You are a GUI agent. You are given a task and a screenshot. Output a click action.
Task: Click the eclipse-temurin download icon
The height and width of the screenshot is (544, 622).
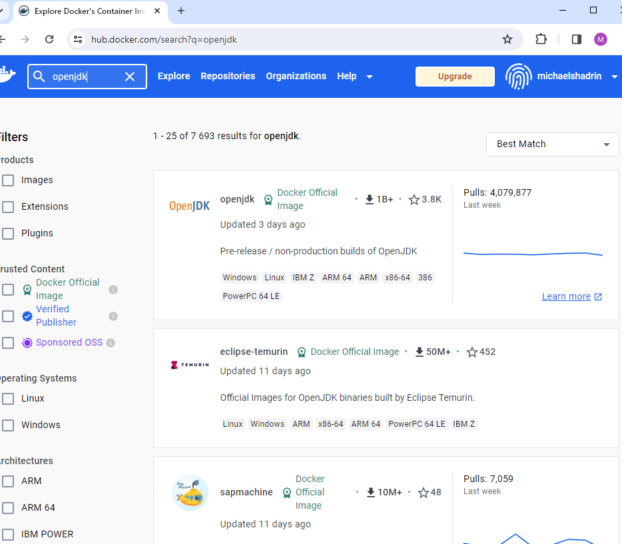point(419,352)
